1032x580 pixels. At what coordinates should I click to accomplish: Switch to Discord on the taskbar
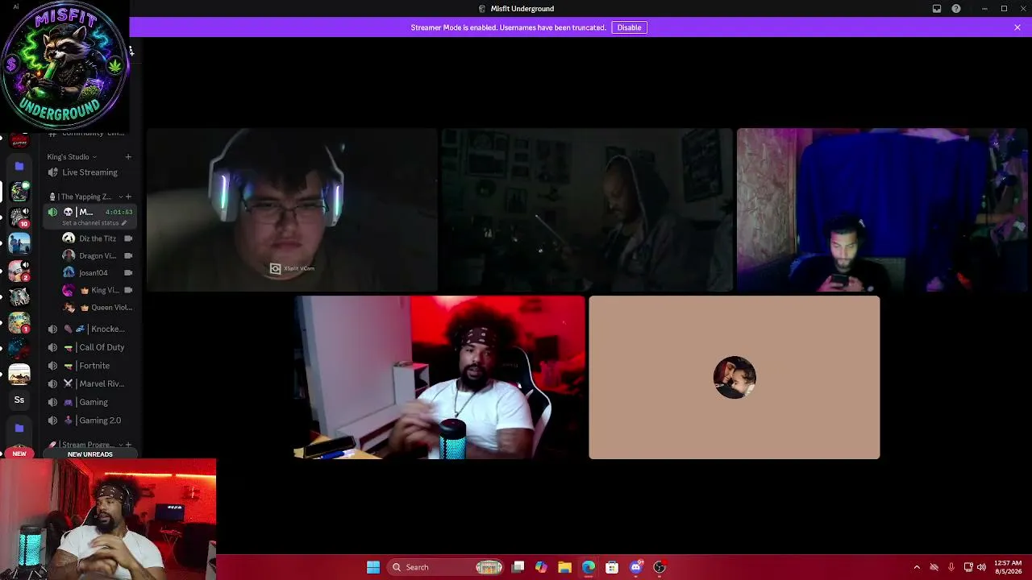[x=635, y=567]
